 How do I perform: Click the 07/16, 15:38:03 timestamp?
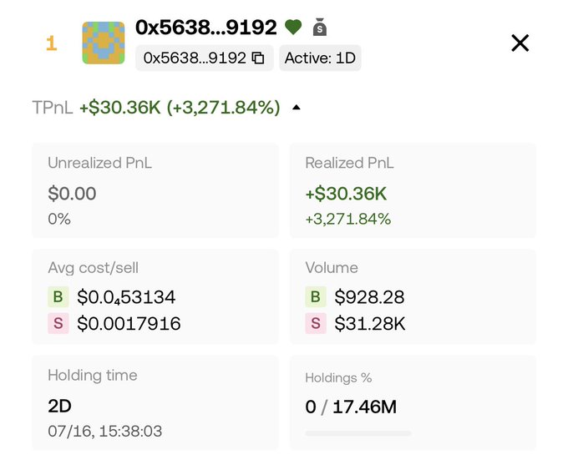tap(105, 431)
